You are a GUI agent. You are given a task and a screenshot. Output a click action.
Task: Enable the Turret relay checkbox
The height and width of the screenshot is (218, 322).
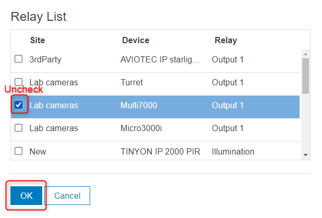[19, 82]
